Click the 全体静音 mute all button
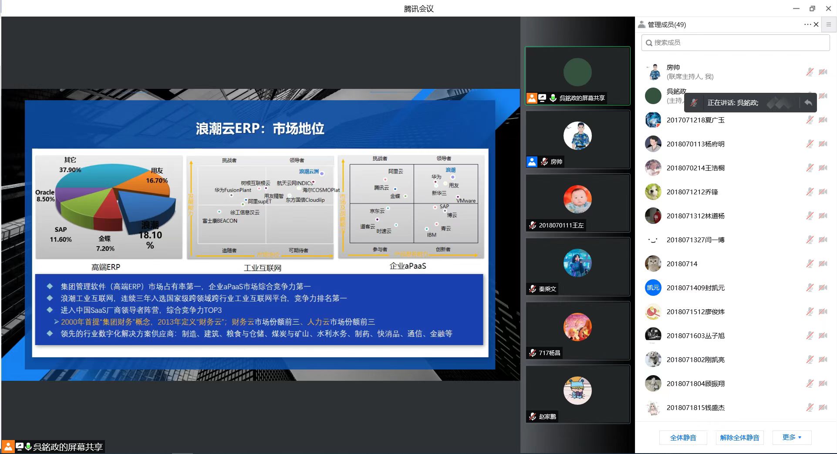837x454 pixels. coord(683,437)
